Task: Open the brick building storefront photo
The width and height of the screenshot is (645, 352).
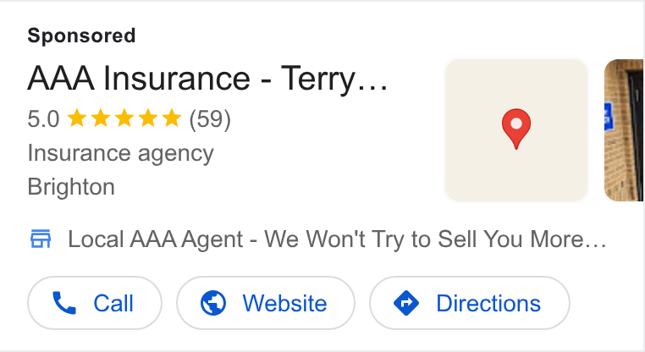Action: pos(624,130)
